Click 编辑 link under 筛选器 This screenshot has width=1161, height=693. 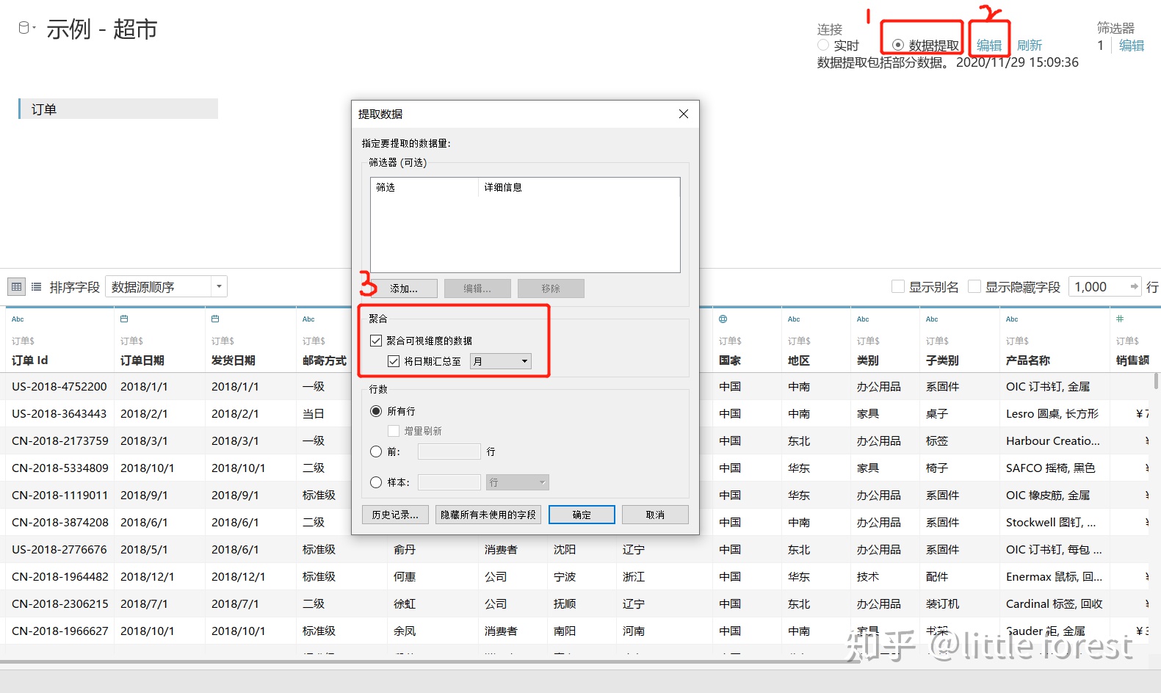click(1132, 46)
